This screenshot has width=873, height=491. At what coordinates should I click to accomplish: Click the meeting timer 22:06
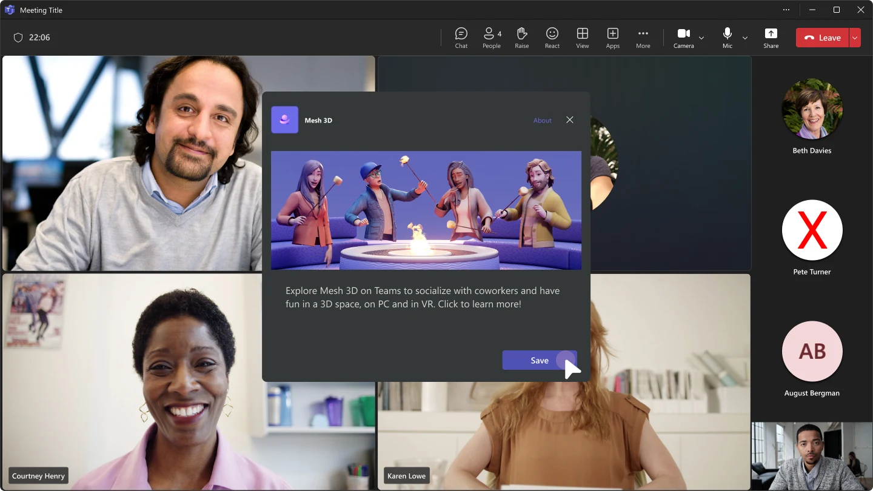tap(39, 38)
